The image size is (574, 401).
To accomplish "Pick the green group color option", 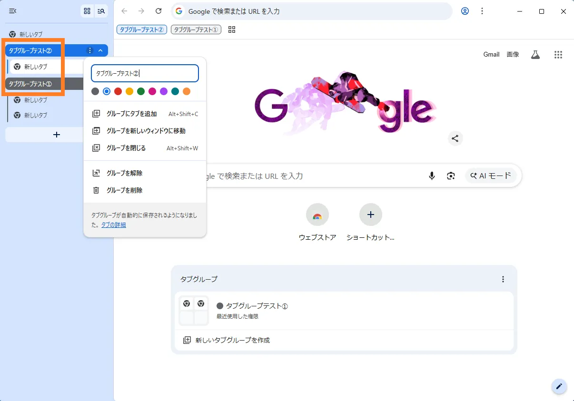I will tap(141, 91).
